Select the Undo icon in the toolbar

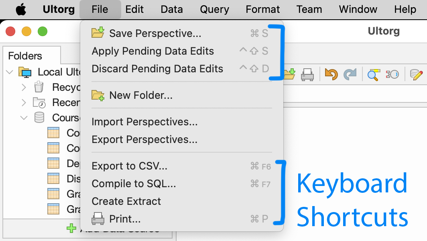[x=331, y=75]
